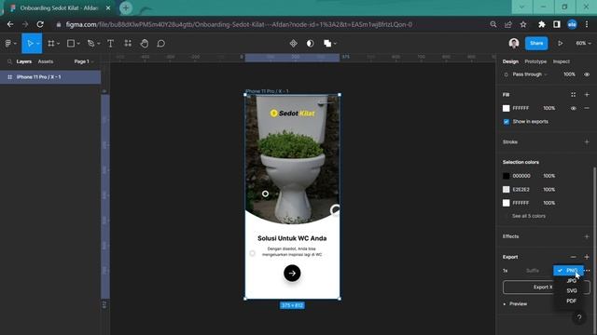Click the layers search icon

[x=9, y=61]
